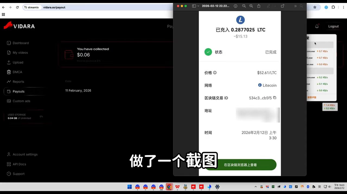This screenshot has width=347, height=194.
Task: Focus the address bar showing vidara.so/payout
Action: (x=54, y=7)
